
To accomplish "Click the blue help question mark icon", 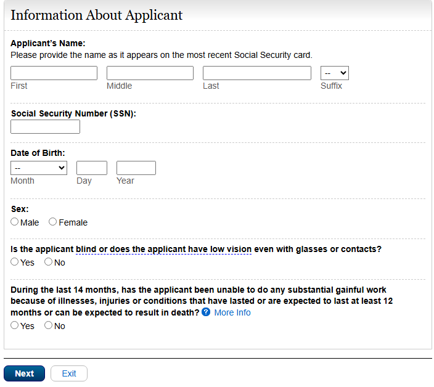I will point(206,312).
